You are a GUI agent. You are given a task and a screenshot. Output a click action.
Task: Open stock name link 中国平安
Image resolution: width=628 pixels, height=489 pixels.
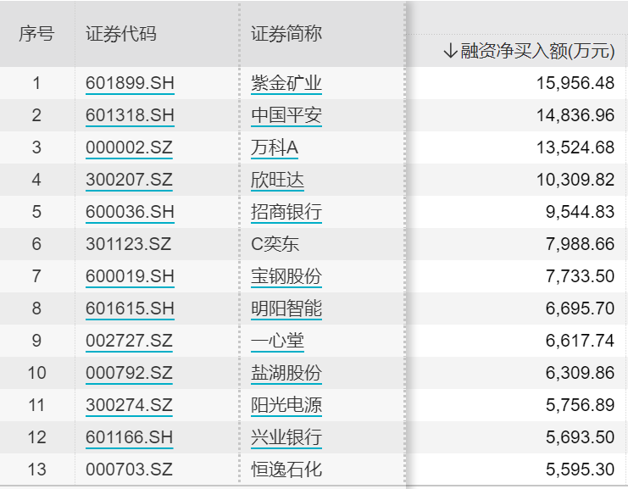(286, 115)
